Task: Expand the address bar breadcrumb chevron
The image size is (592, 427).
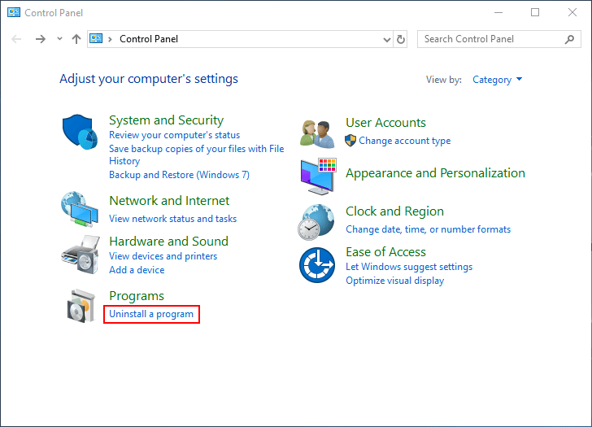Action: click(x=110, y=39)
